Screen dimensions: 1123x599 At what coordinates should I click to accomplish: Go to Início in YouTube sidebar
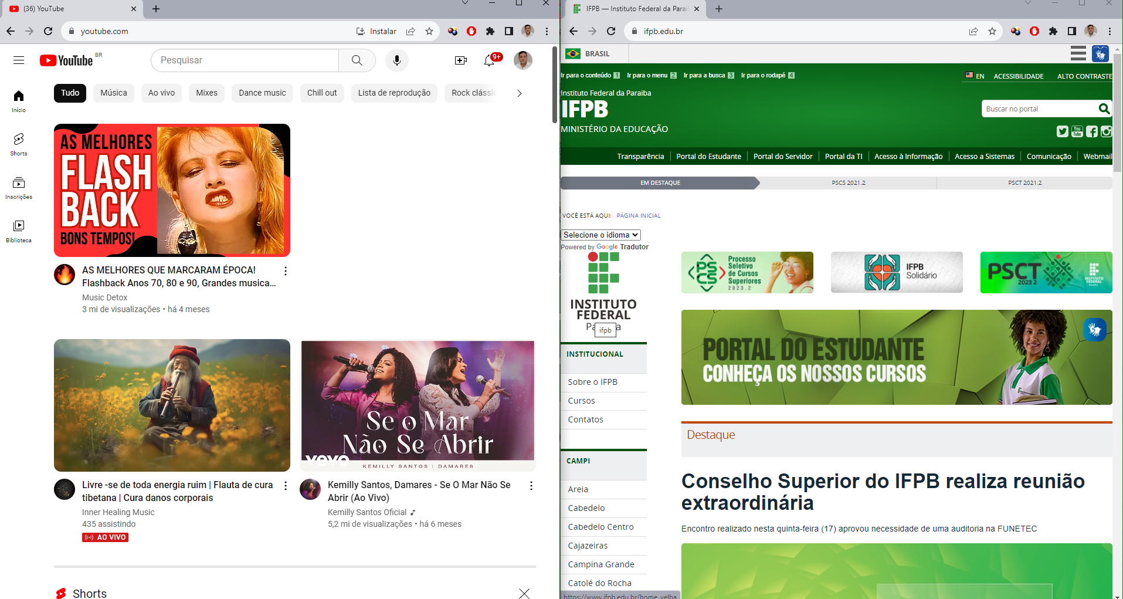(x=19, y=101)
